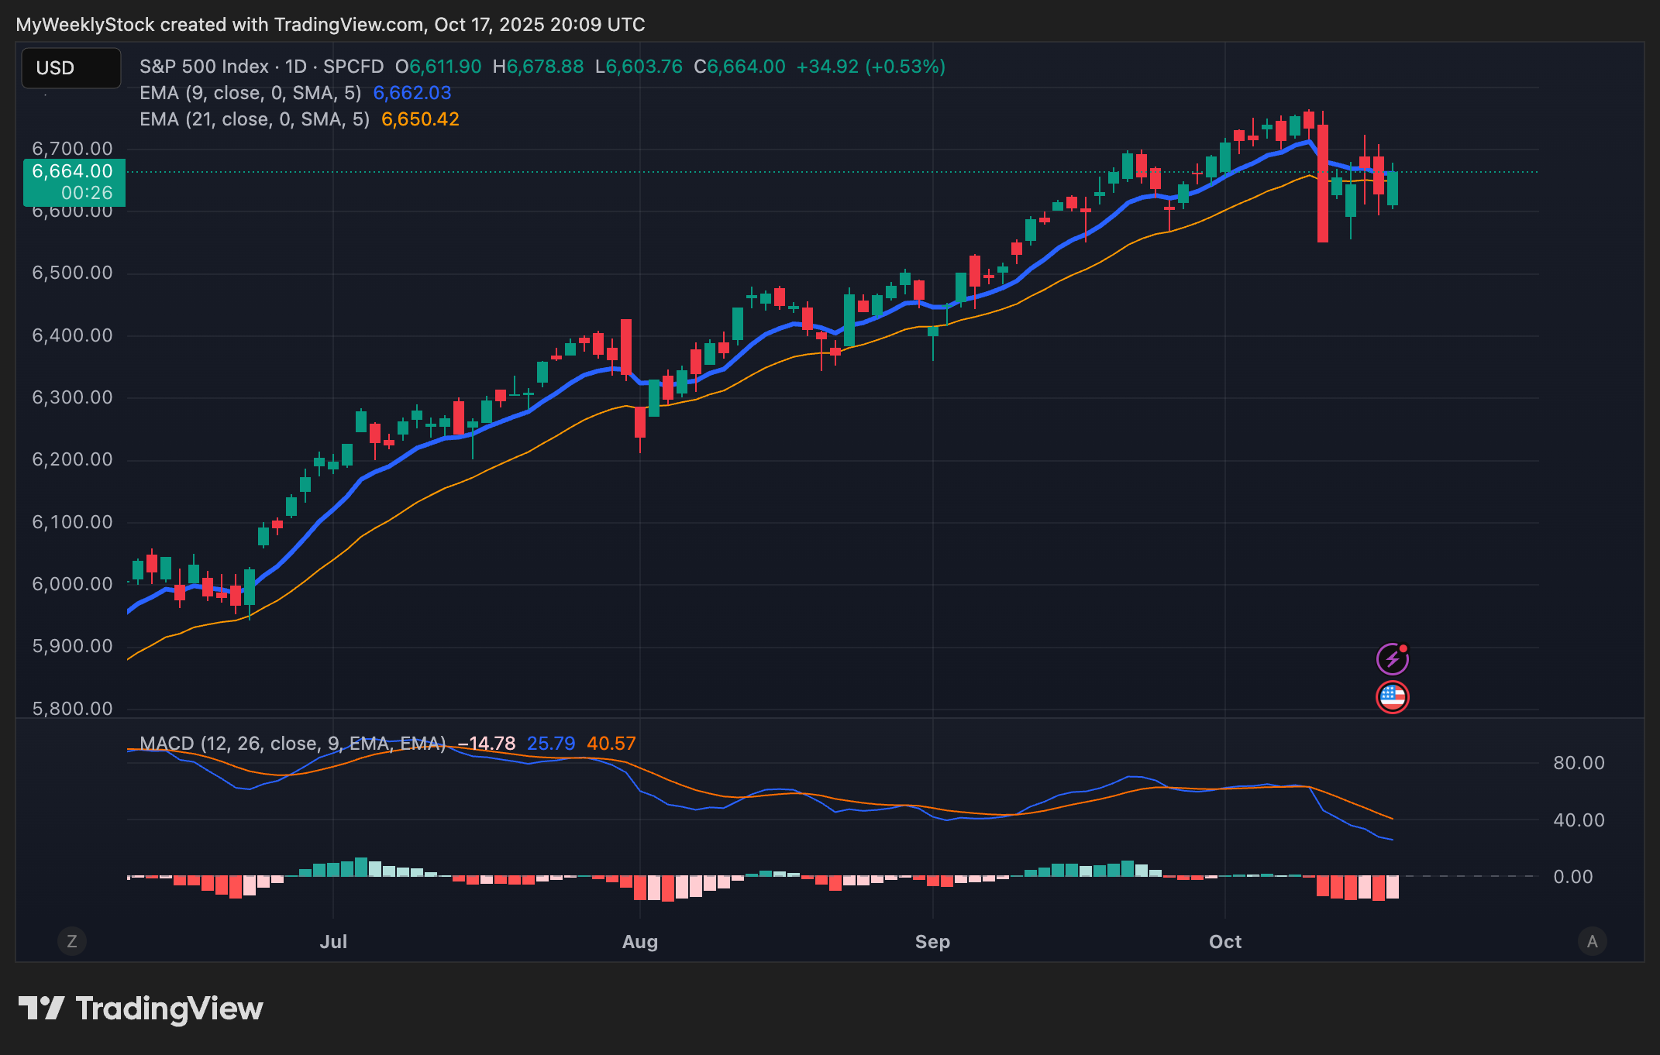Click the Jul label on time axis
Screen dimensions: 1660x1055
pyautogui.click(x=333, y=942)
